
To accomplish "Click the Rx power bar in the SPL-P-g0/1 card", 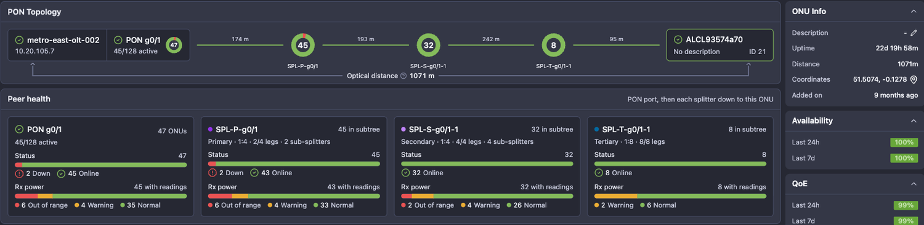I will [x=294, y=196].
